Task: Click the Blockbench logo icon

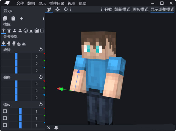Action: click(x=7, y=3)
